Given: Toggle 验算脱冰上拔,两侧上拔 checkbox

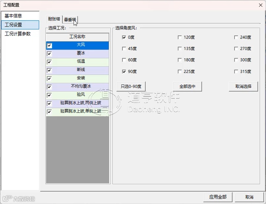Looking at the screenshot, I should click(x=49, y=103).
